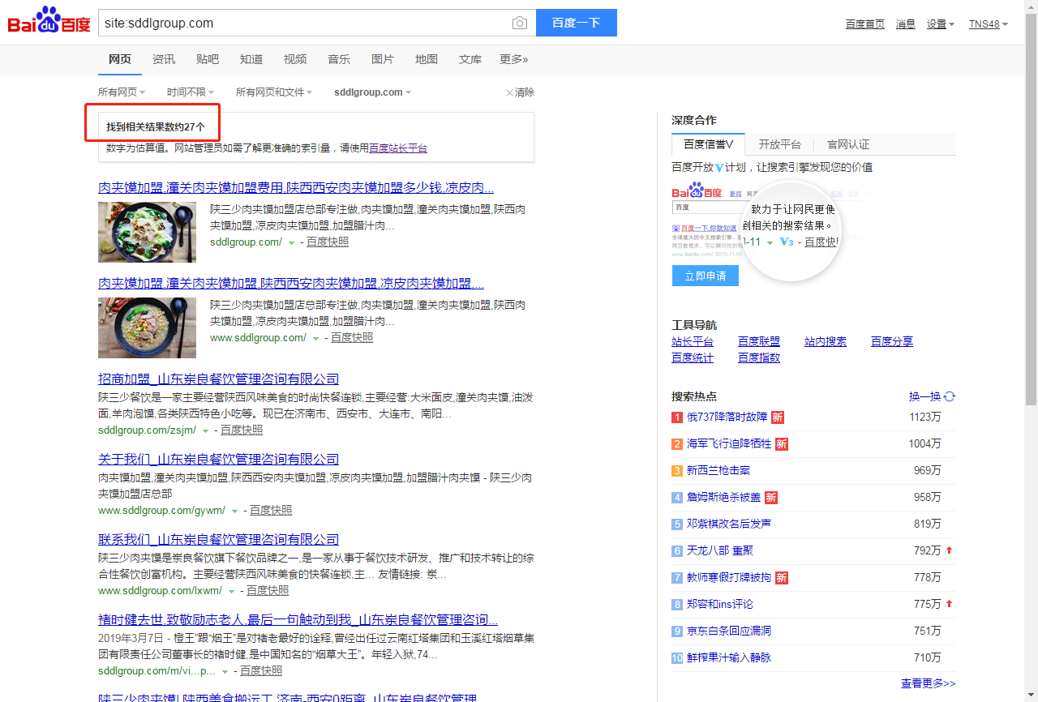
Task: Open the 所有网页和文件 filter dropdown
Action: click(273, 92)
